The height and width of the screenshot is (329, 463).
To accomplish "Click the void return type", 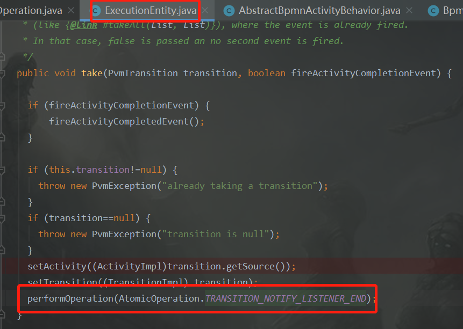I will tap(65, 73).
